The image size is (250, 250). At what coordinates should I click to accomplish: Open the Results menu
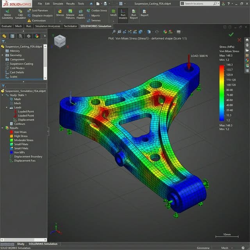[x=70, y=4]
